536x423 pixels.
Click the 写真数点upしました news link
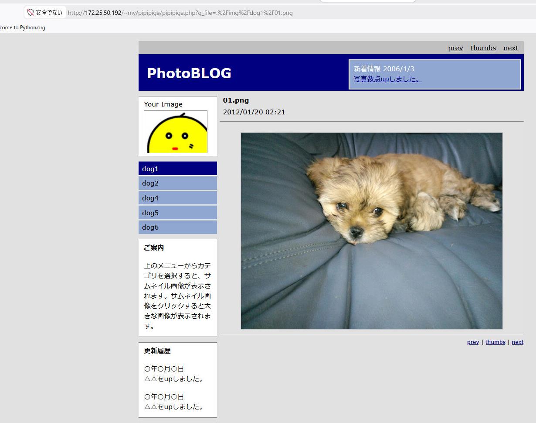[x=387, y=79]
